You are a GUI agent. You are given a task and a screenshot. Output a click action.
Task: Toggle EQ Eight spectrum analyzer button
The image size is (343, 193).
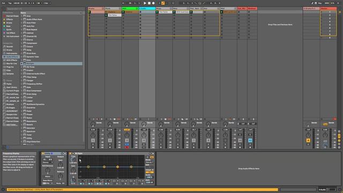click(152, 157)
